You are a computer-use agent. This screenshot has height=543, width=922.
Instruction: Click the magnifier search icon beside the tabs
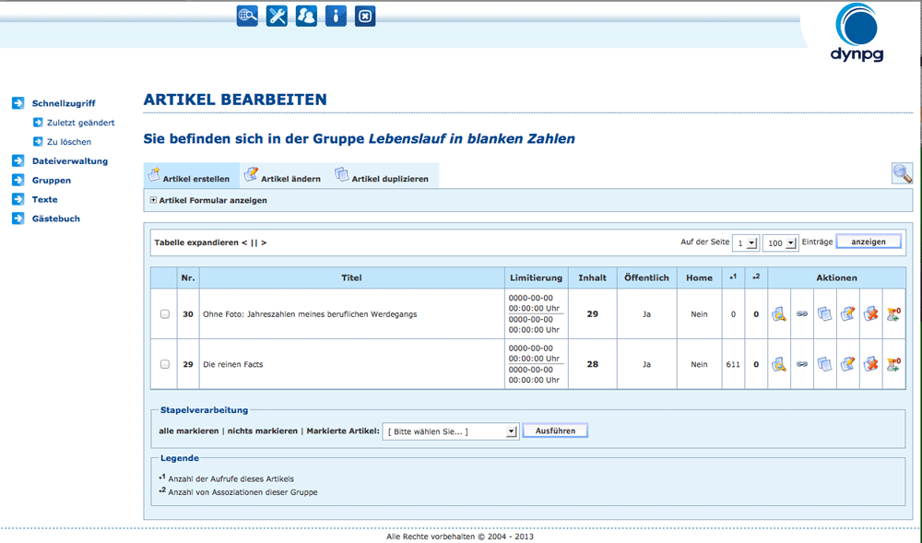click(x=902, y=173)
